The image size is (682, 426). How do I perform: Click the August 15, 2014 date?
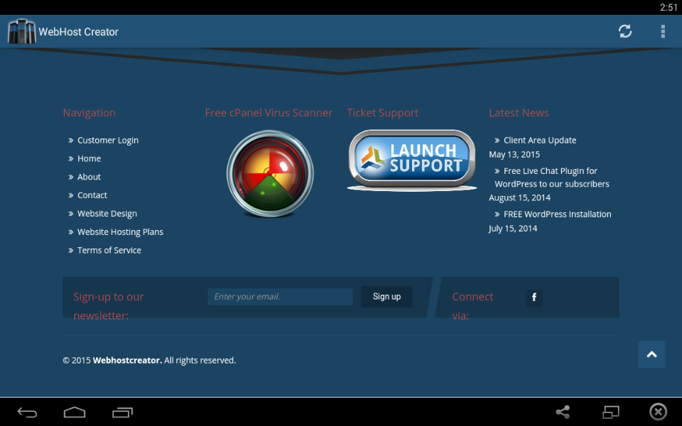pos(519,197)
